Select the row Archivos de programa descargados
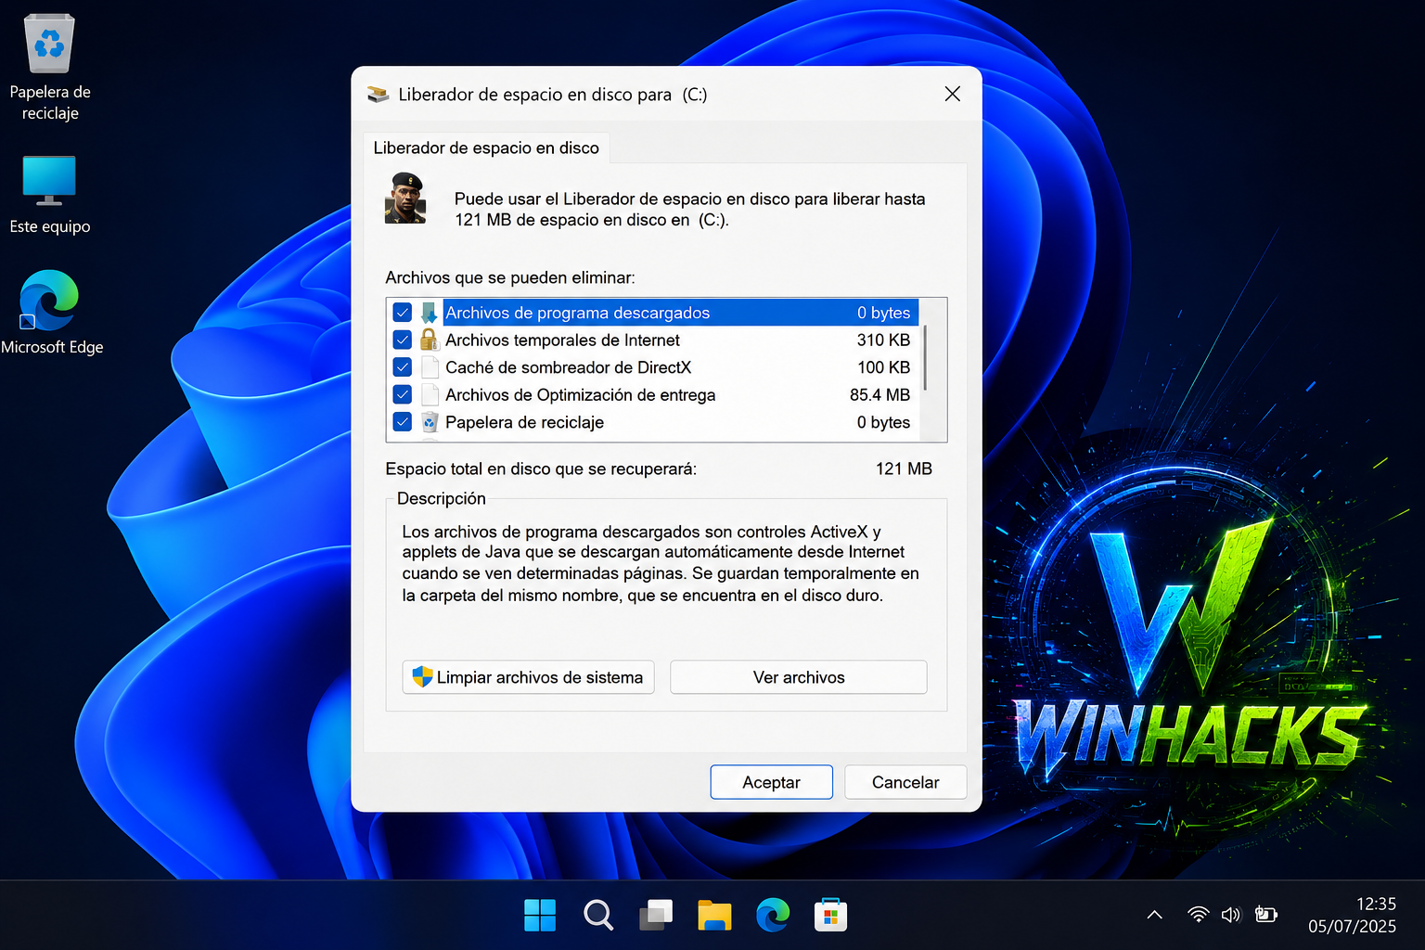The height and width of the screenshot is (950, 1425). point(655,313)
